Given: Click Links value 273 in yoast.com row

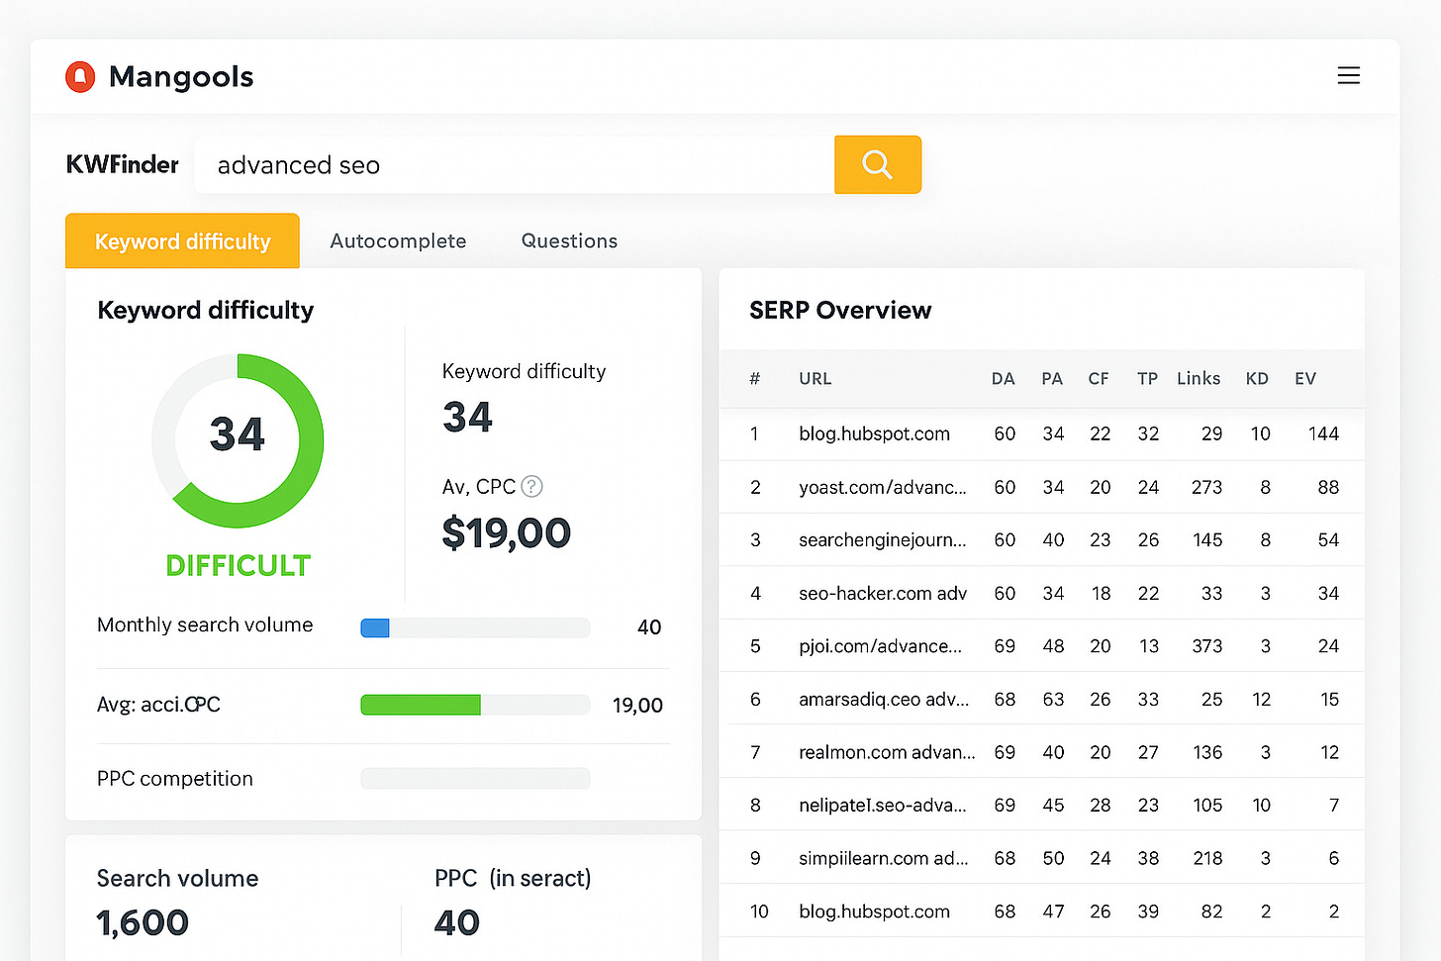Looking at the screenshot, I should tap(1207, 487).
